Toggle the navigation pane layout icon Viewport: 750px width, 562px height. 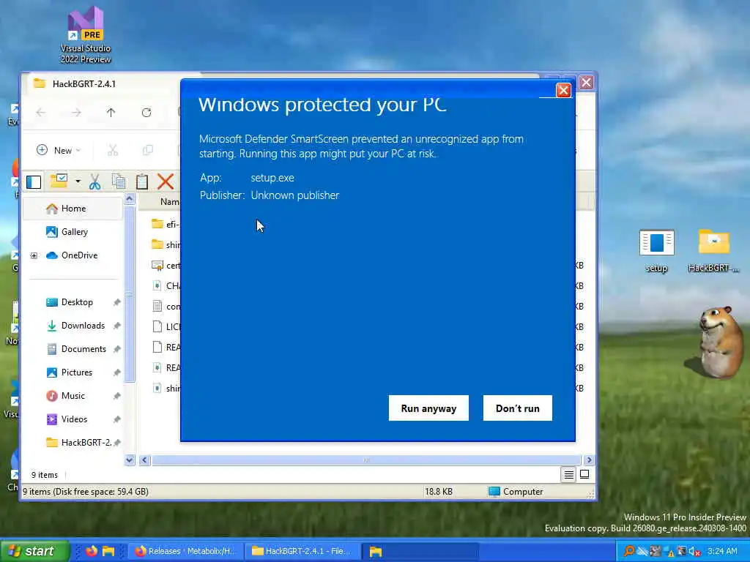34,182
